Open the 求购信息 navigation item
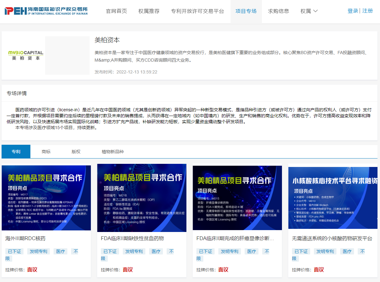Image resolution: width=380 pixels, height=282 pixels. 278,11
